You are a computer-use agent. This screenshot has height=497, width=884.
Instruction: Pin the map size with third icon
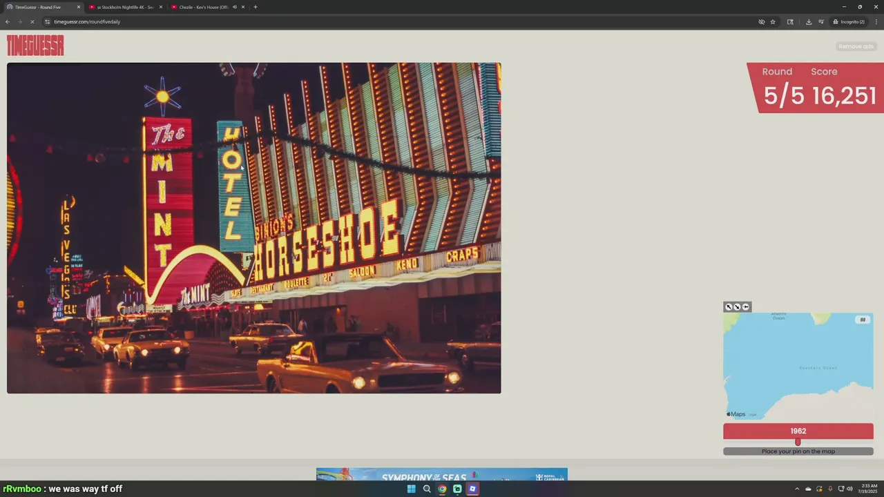[746, 306]
